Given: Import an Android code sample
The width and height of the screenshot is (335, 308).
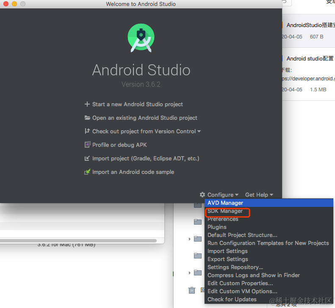Looking at the screenshot, I should pos(133,172).
